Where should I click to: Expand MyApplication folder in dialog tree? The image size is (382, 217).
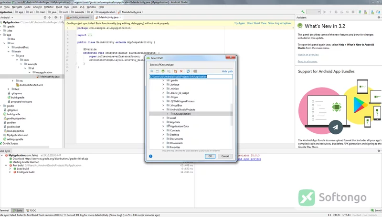coord(168,114)
